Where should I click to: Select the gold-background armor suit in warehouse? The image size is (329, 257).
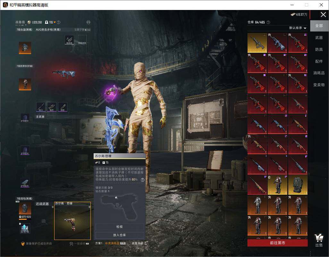pos(277,185)
